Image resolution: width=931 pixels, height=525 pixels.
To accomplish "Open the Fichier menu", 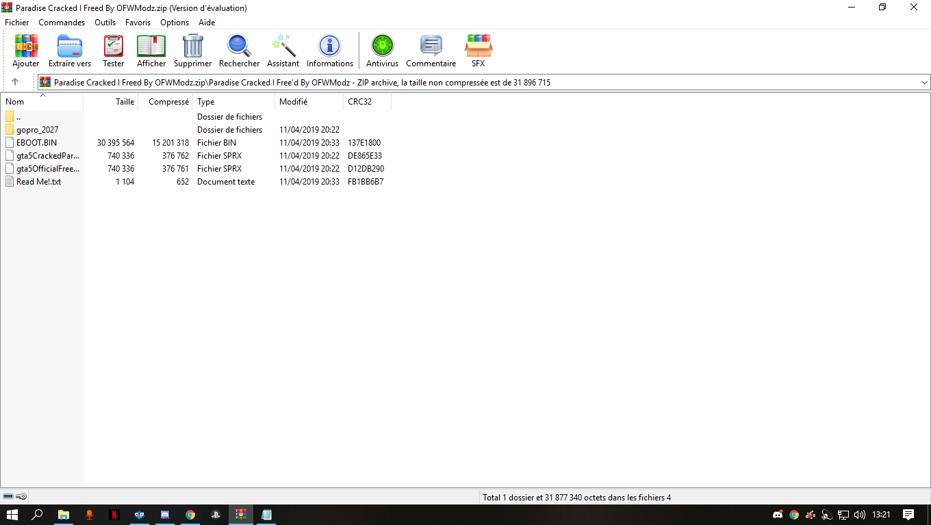I will (x=17, y=23).
